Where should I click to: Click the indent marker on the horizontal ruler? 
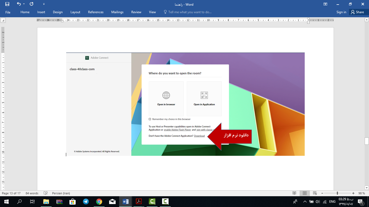[308, 20]
